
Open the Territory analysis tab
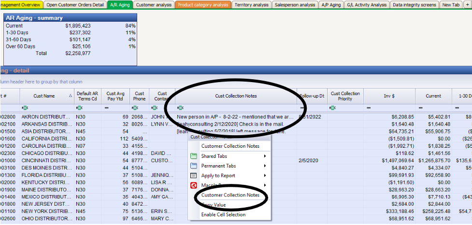[252, 5]
